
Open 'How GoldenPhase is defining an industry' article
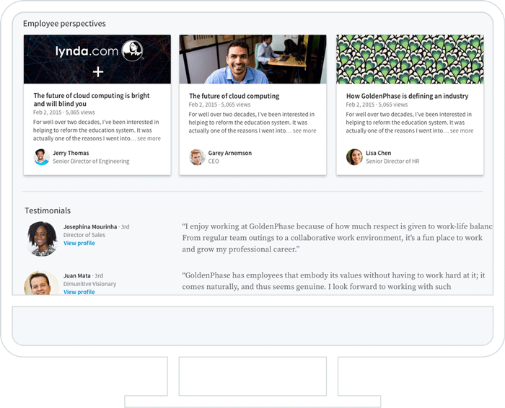407,96
